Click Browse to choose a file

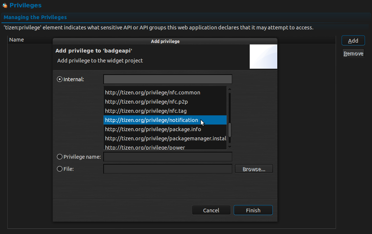pyautogui.click(x=254, y=169)
